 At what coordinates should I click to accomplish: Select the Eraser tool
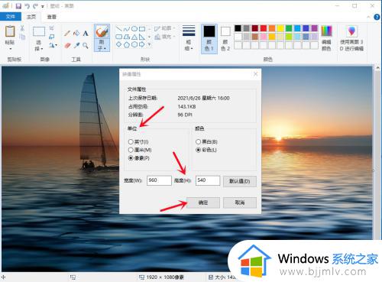click(67, 45)
